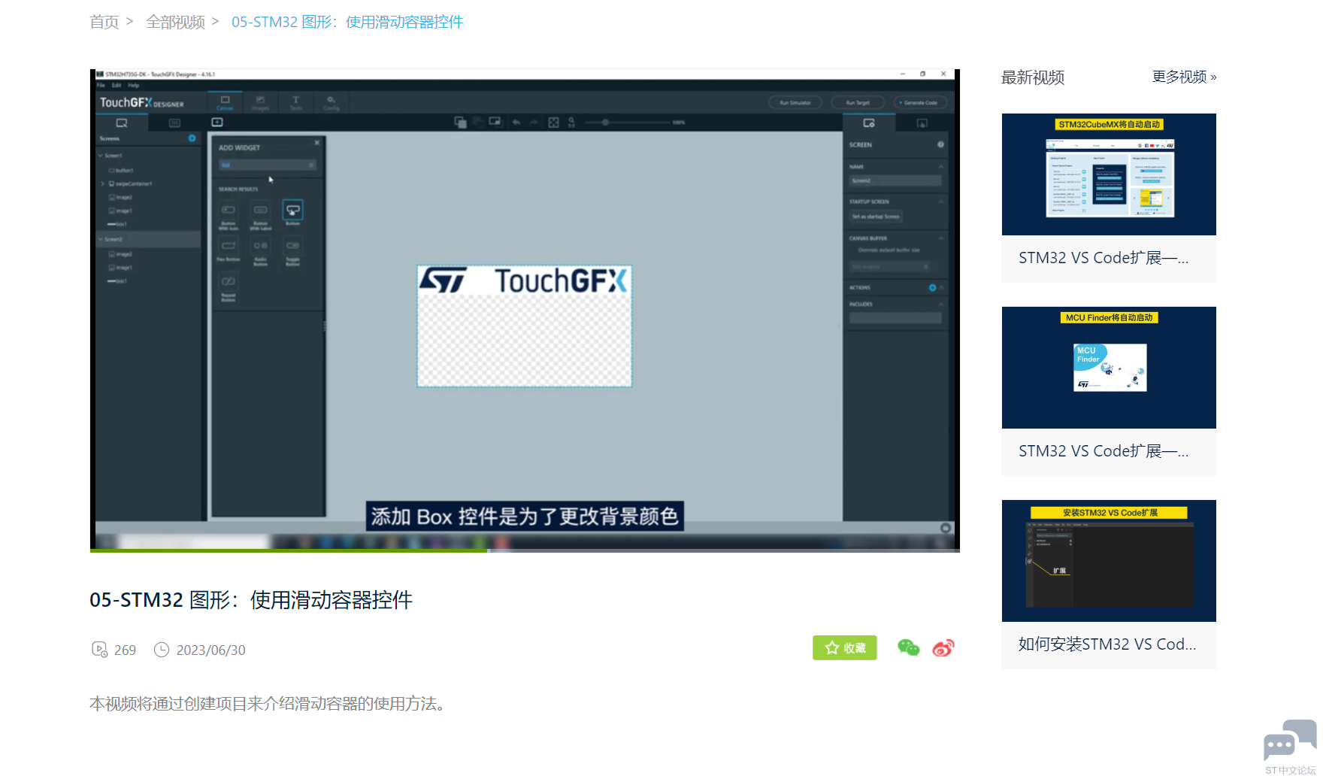Click the fit-to-screen icon in the canvas toolbar
The image size is (1323, 782).
click(x=553, y=122)
